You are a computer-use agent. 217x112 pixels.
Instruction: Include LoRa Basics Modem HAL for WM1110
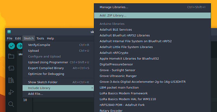coord(152,99)
